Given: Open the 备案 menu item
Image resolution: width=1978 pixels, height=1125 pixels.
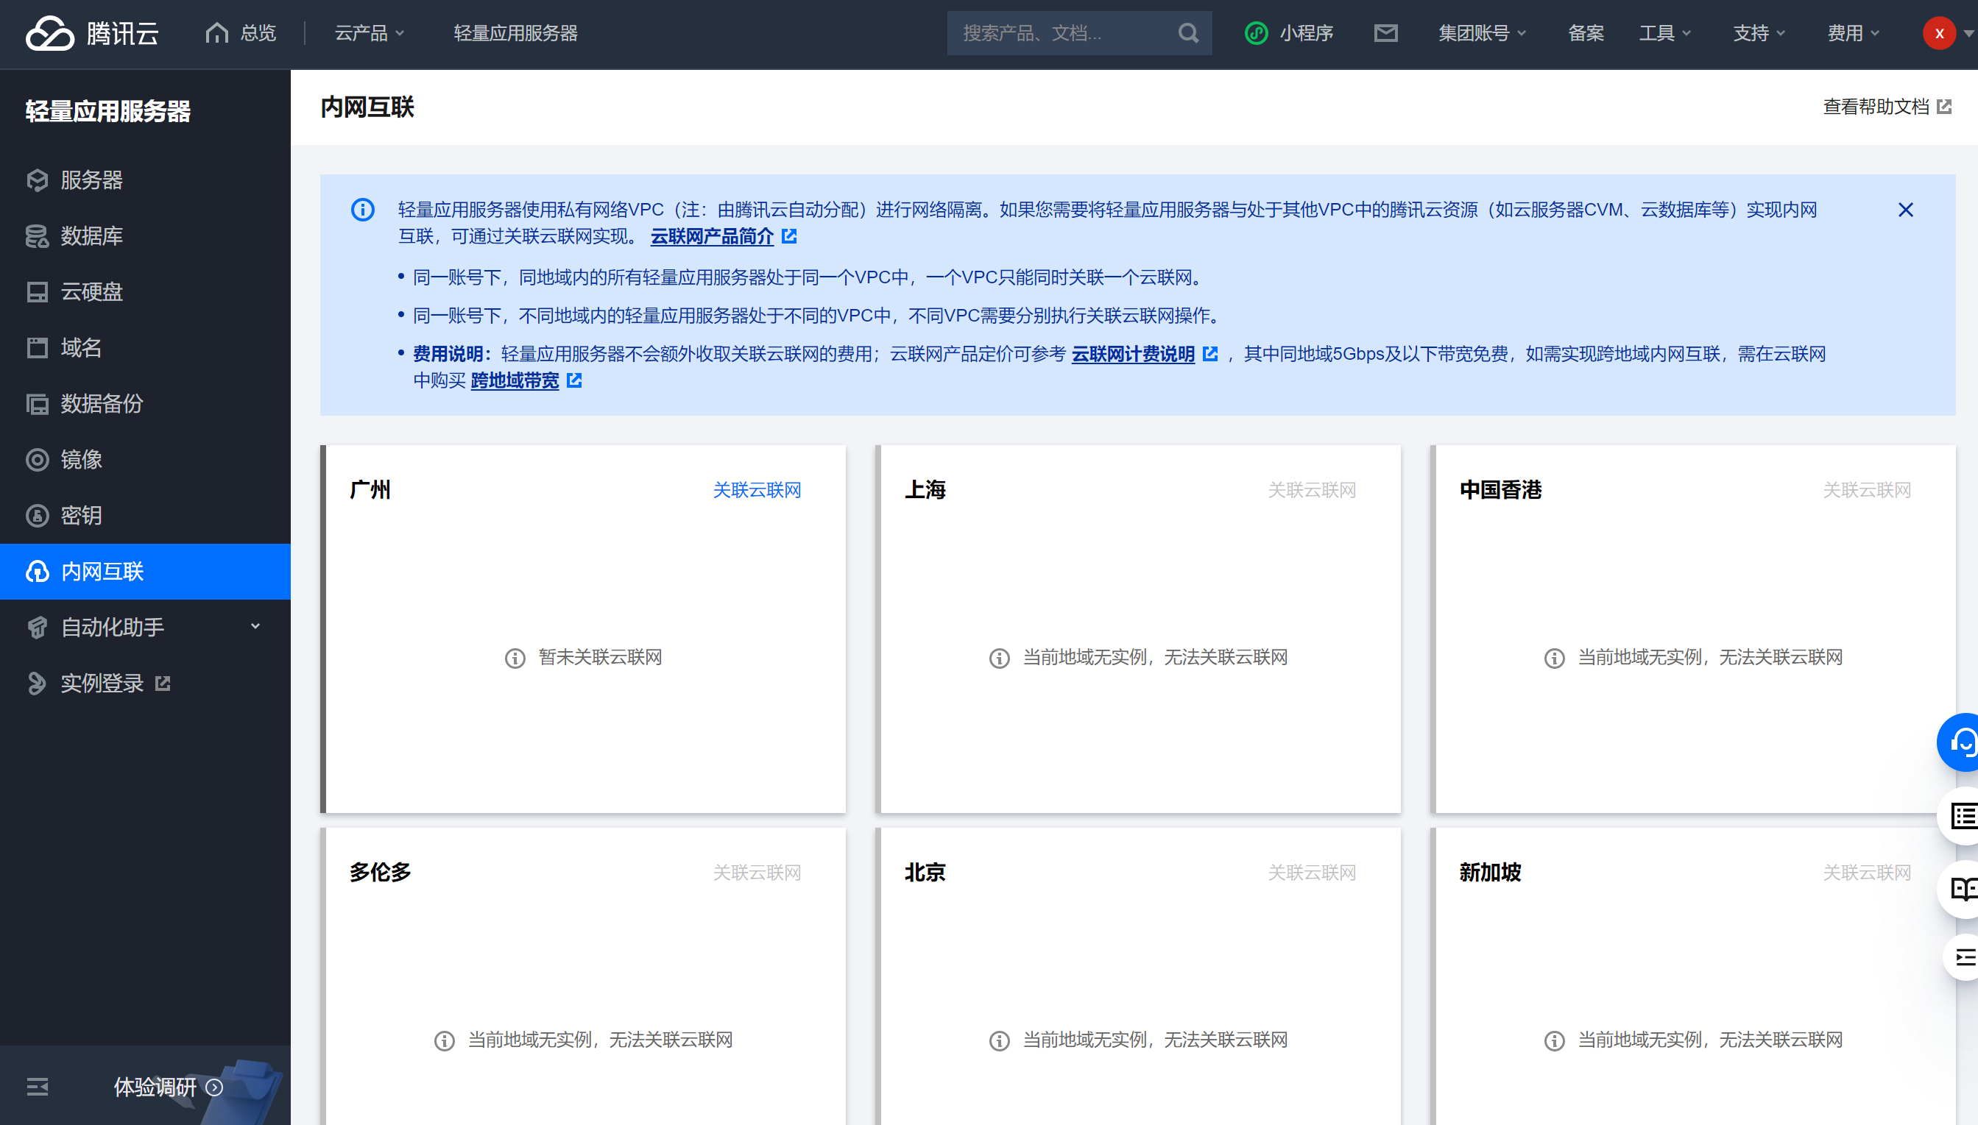Looking at the screenshot, I should pos(1586,33).
